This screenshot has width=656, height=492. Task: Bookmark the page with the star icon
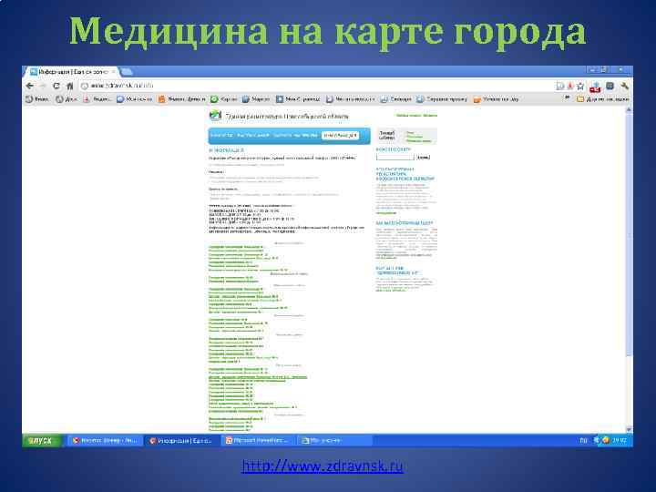click(x=580, y=86)
